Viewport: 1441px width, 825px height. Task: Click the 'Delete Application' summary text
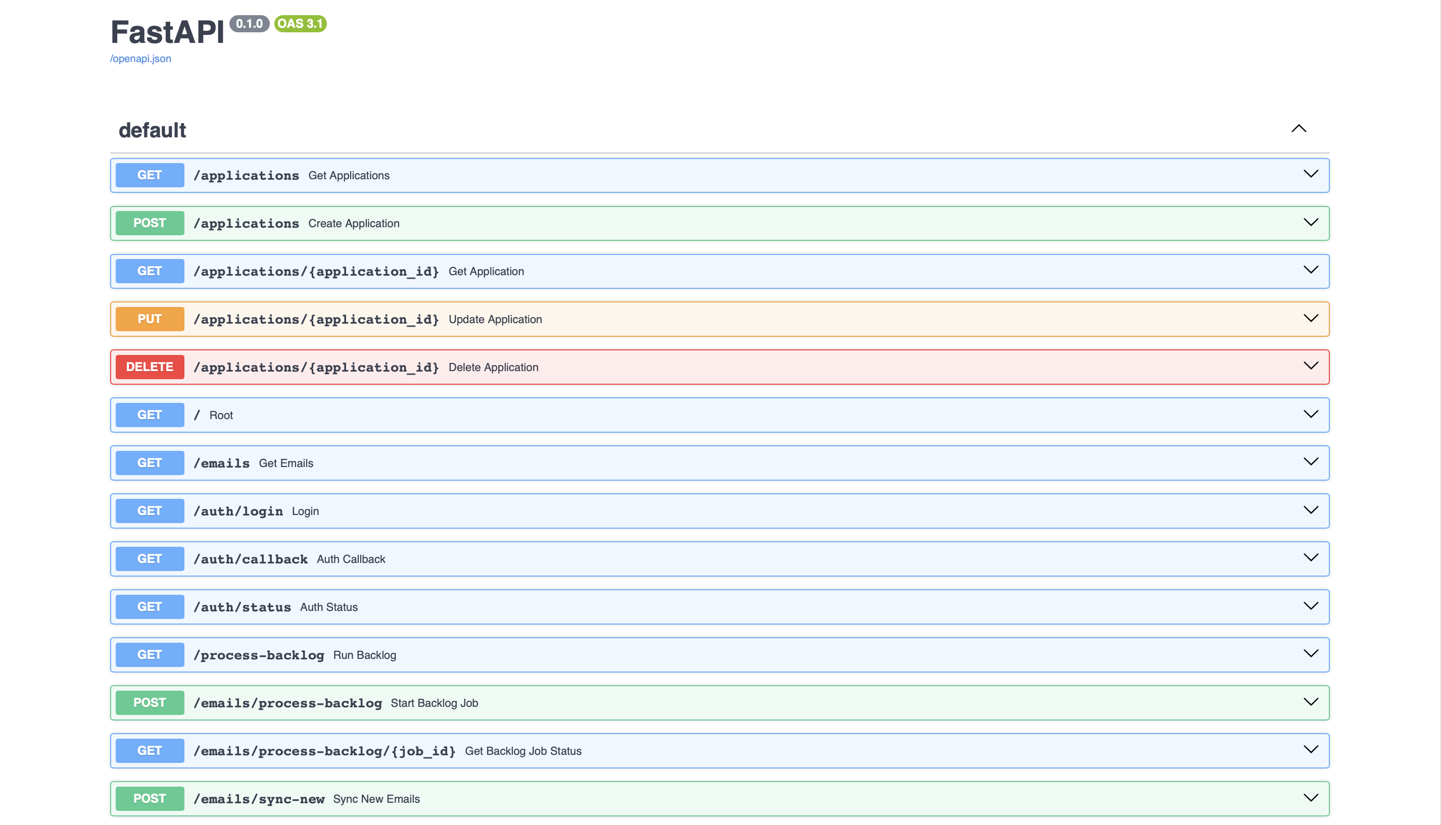pos(493,367)
